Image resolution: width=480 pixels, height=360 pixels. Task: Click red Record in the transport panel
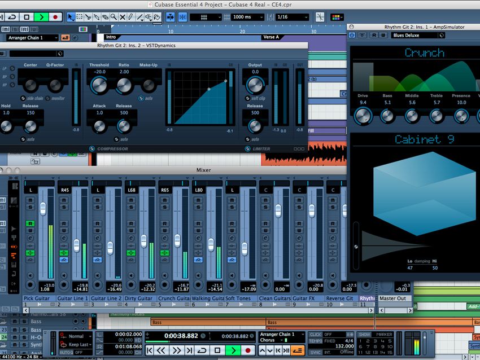[x=248, y=350]
